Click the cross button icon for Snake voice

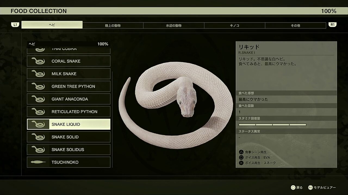point(241,163)
